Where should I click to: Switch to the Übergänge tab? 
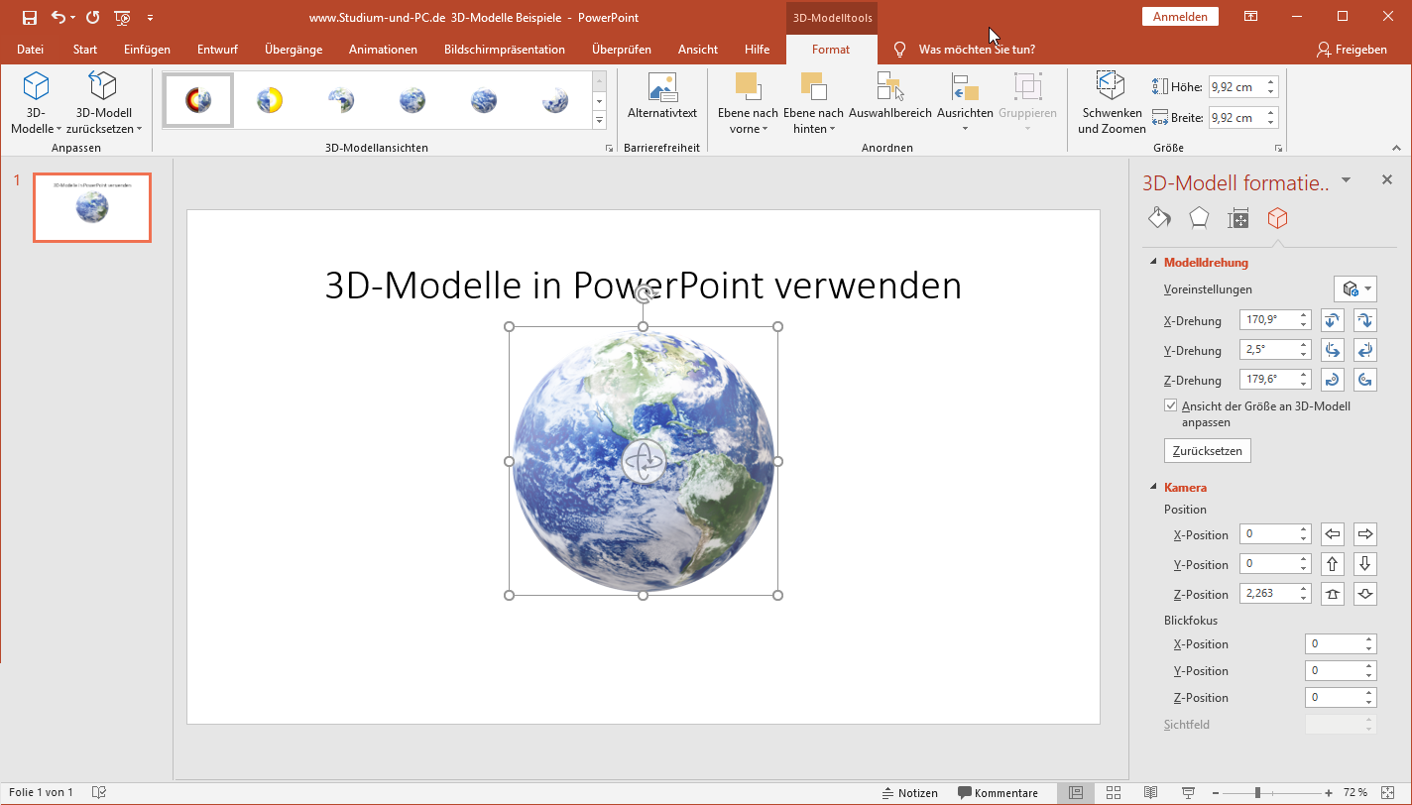293,50
